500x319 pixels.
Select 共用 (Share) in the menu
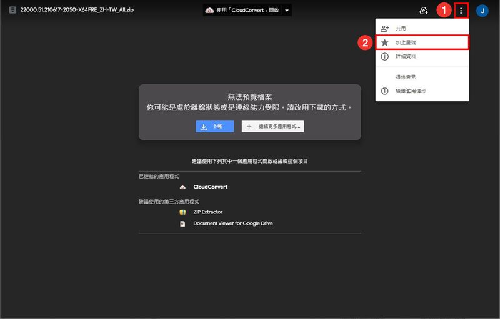click(422, 28)
